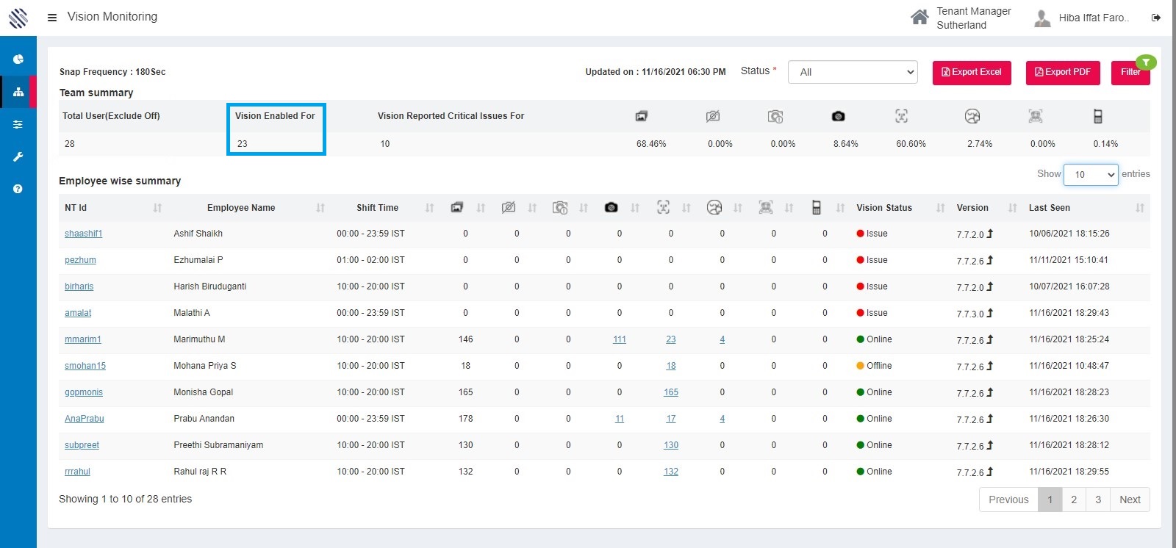The height and width of the screenshot is (548, 1176).
Task: Click mobile phone icon in Team summary row
Action: pyautogui.click(x=1097, y=116)
